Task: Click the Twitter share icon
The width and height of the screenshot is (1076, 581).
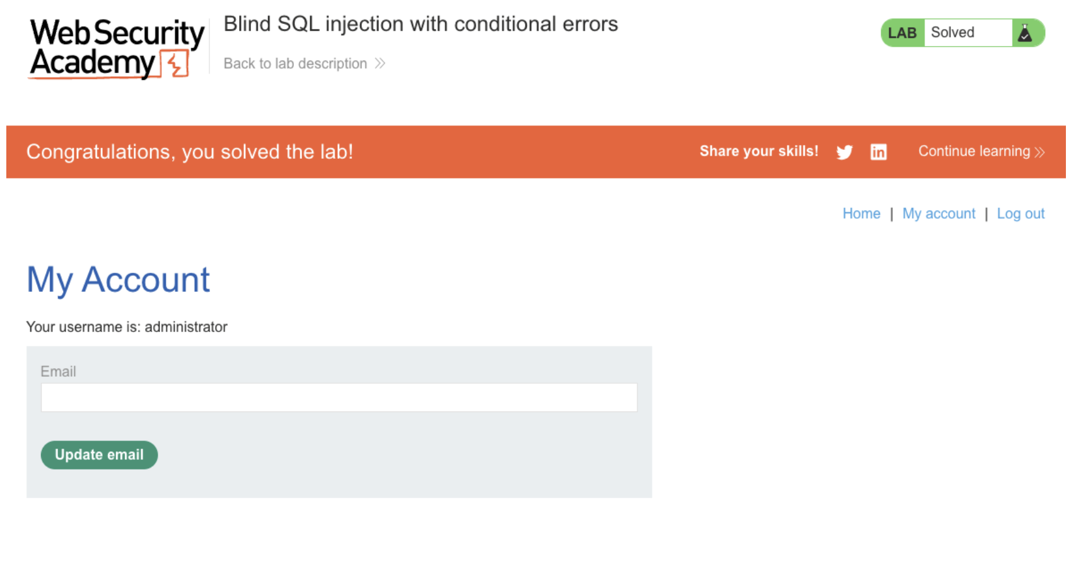Action: (x=844, y=152)
